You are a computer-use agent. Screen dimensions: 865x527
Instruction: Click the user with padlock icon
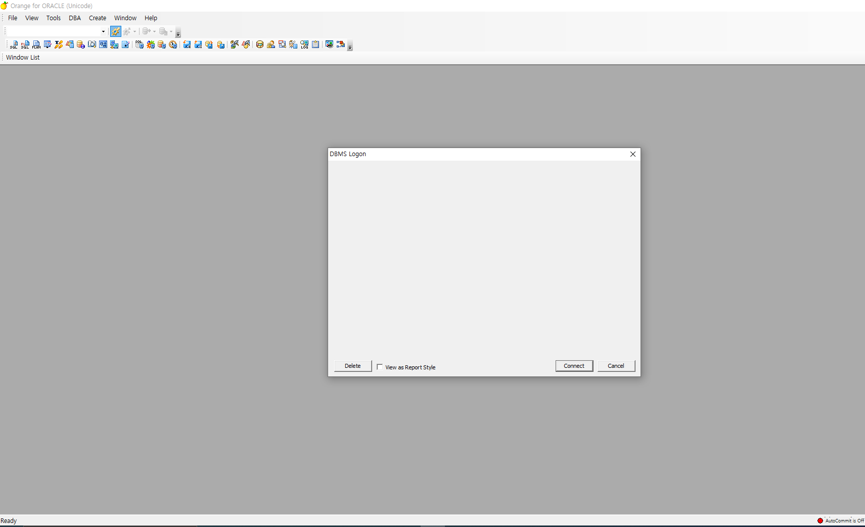271,45
